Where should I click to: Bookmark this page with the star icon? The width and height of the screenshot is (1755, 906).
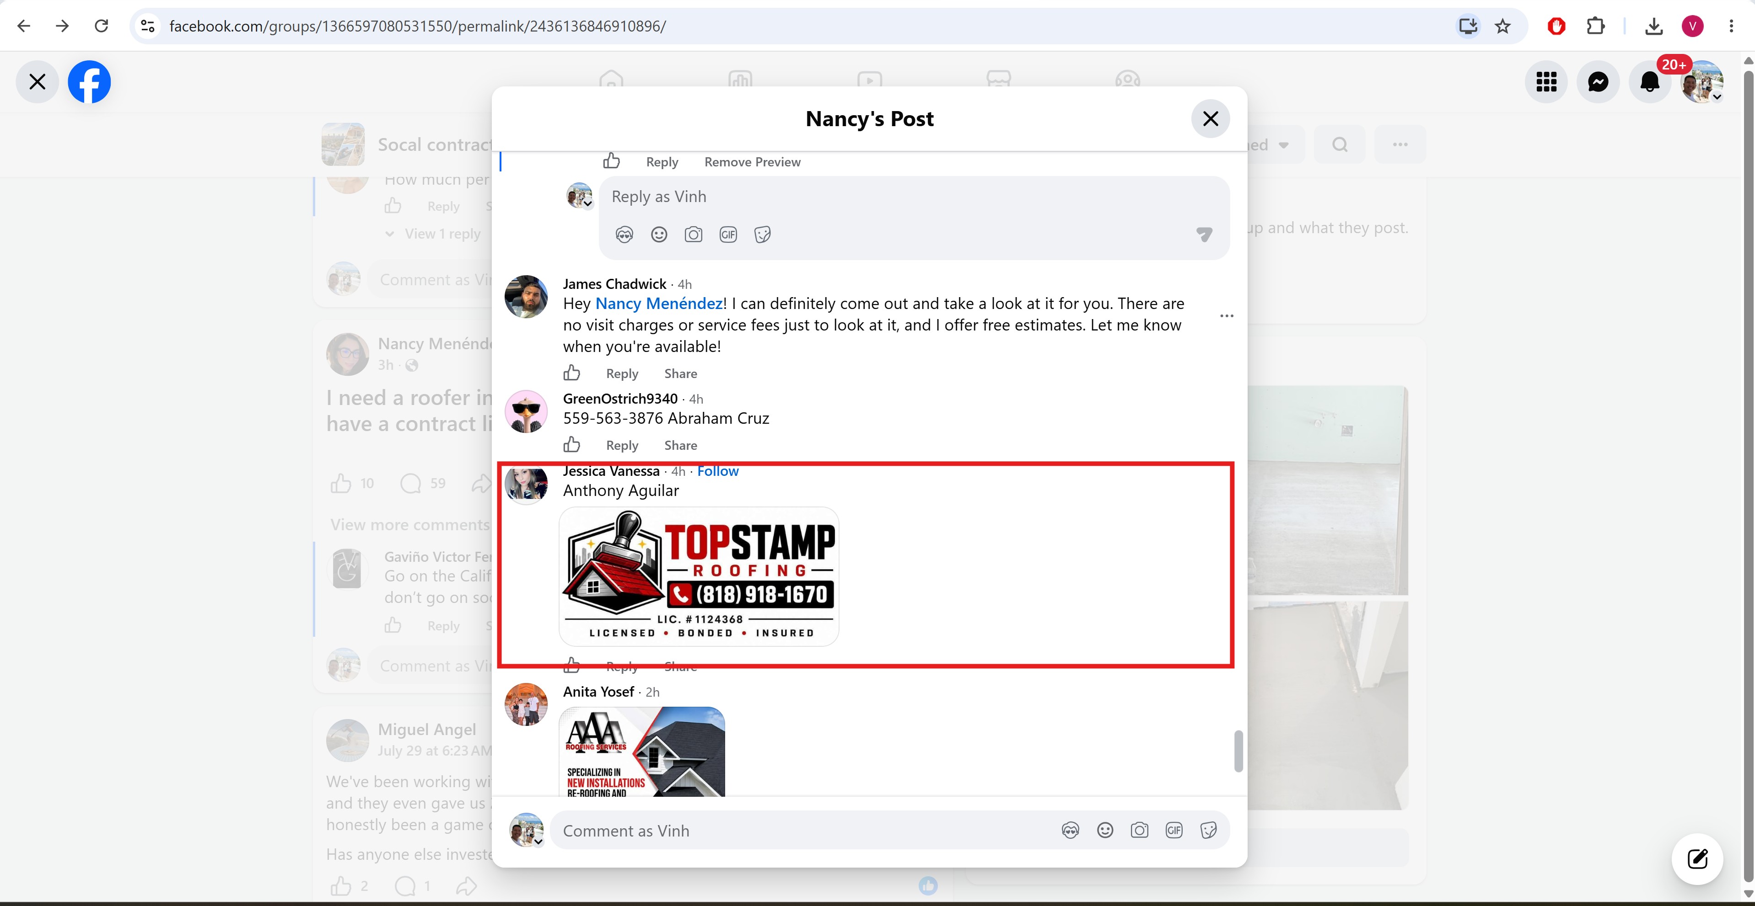pyautogui.click(x=1503, y=26)
